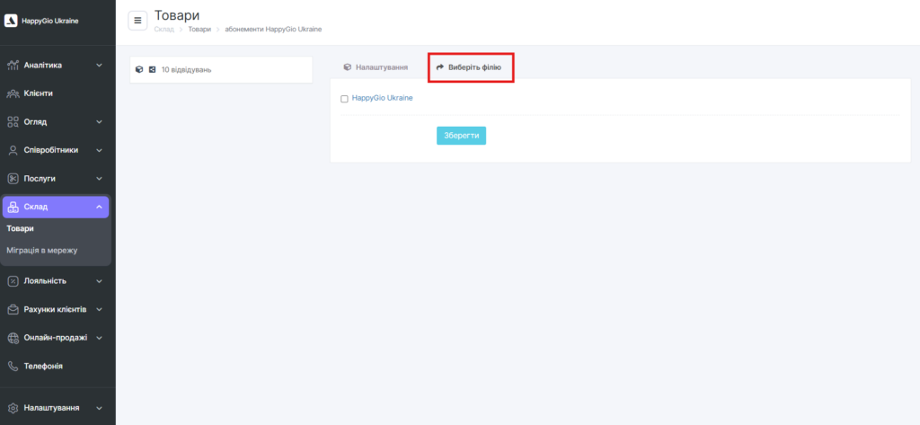
Task: Enable the HappyGio Ukraine branch checkbox
Action: click(344, 99)
